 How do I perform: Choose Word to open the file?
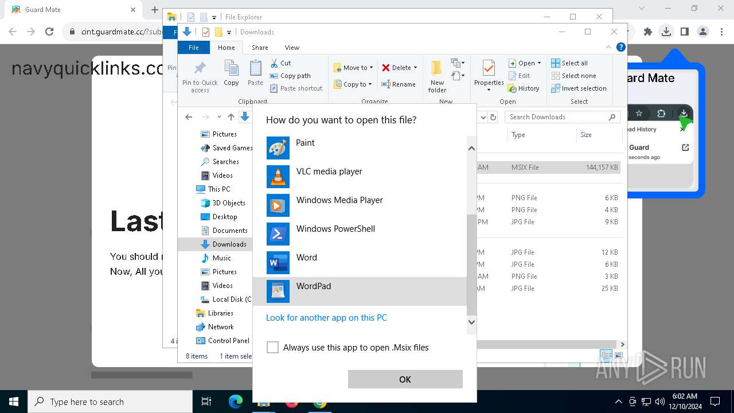[360, 263]
